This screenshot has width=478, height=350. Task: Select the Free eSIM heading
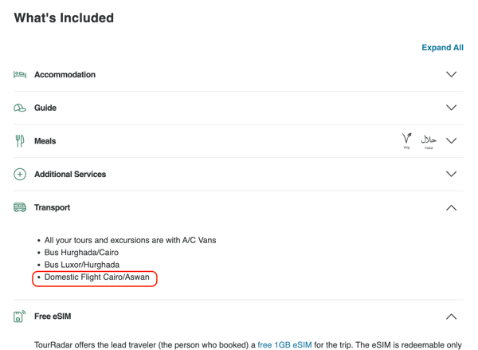click(x=53, y=317)
